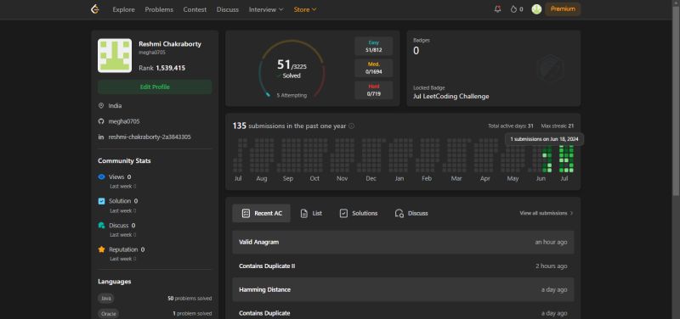Click the LeetCode logo icon

(x=95, y=9)
